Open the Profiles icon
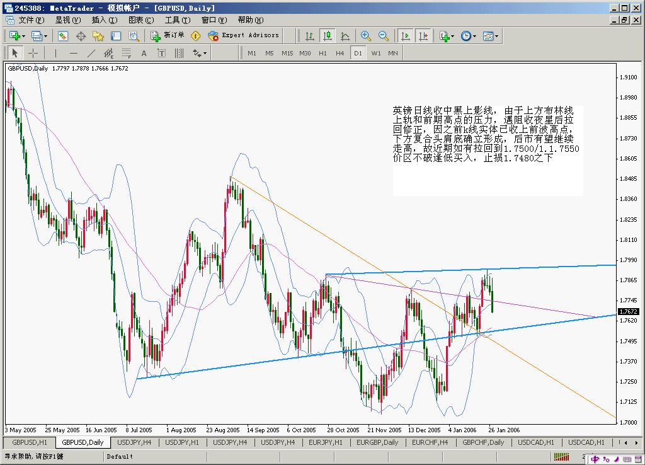 [37, 36]
